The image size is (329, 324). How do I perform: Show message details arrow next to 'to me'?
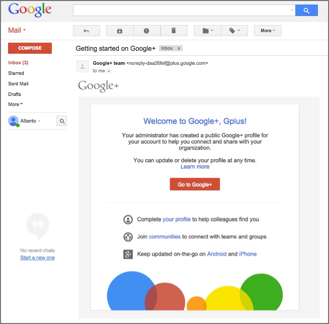pyautogui.click(x=109, y=71)
